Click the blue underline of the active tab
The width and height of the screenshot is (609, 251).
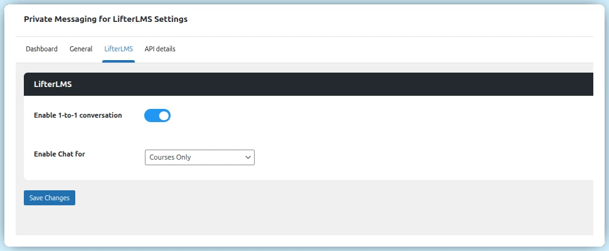(119, 61)
